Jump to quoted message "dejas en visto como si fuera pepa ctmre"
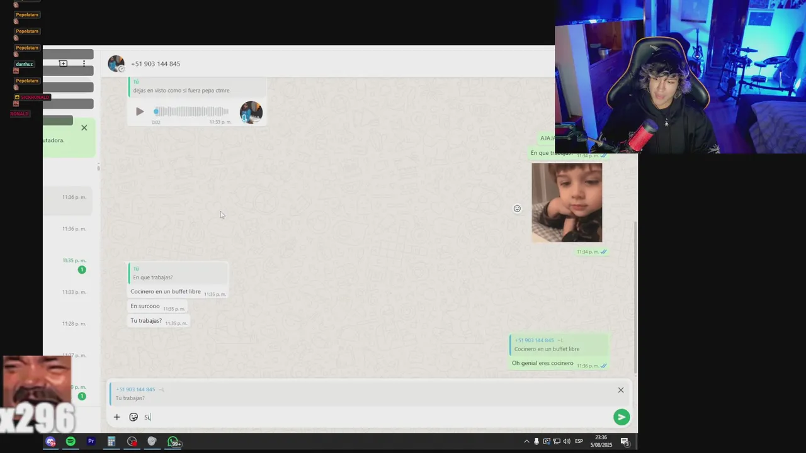This screenshot has width=806, height=453. click(197, 87)
